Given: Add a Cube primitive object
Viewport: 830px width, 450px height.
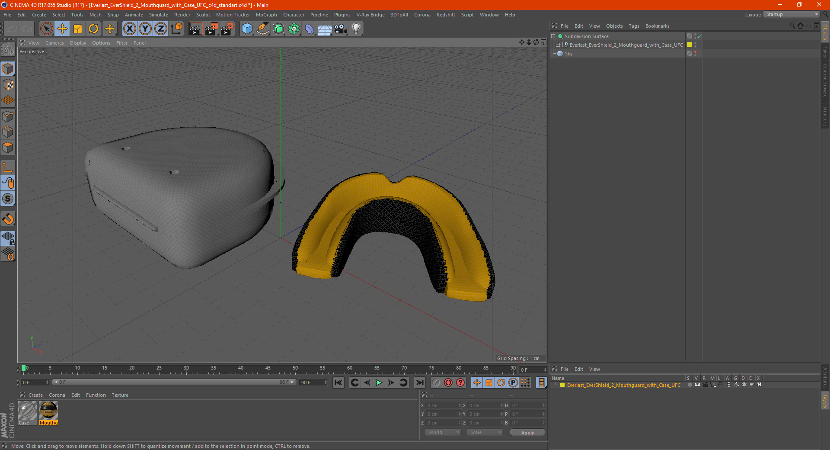Looking at the screenshot, I should pyautogui.click(x=247, y=29).
